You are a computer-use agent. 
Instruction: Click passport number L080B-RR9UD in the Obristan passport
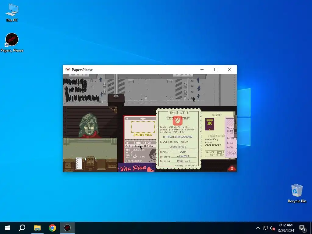134,161
